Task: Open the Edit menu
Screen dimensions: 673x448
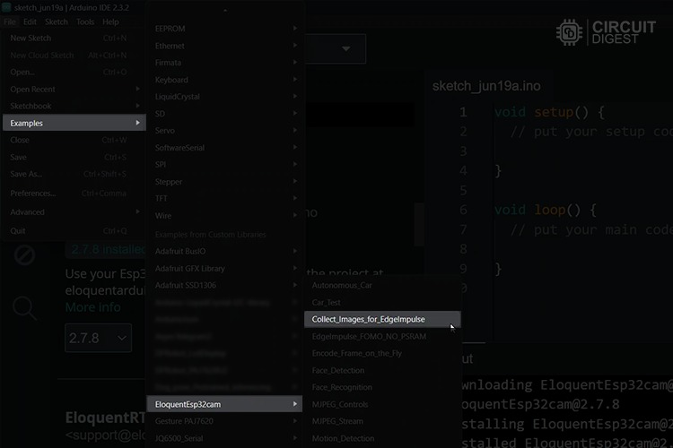Action: click(30, 22)
